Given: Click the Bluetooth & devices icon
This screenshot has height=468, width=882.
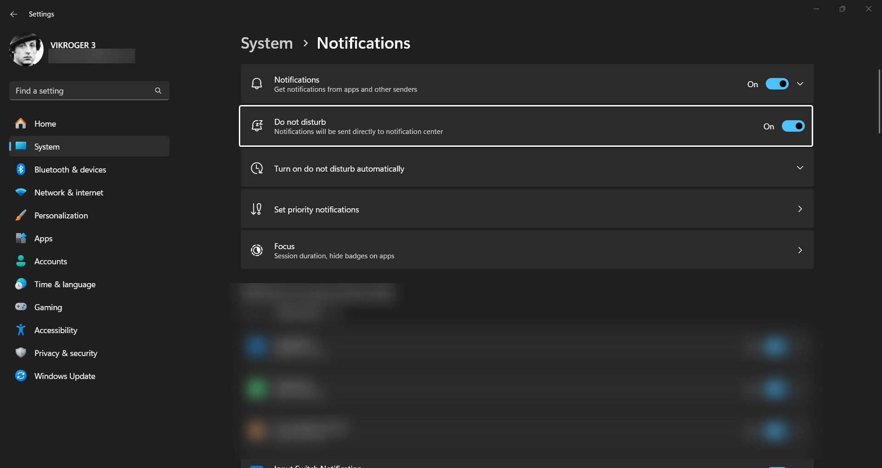Looking at the screenshot, I should coord(21,169).
